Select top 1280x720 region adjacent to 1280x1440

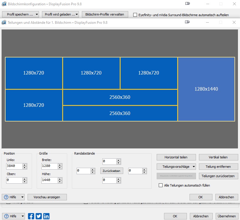click(149, 73)
